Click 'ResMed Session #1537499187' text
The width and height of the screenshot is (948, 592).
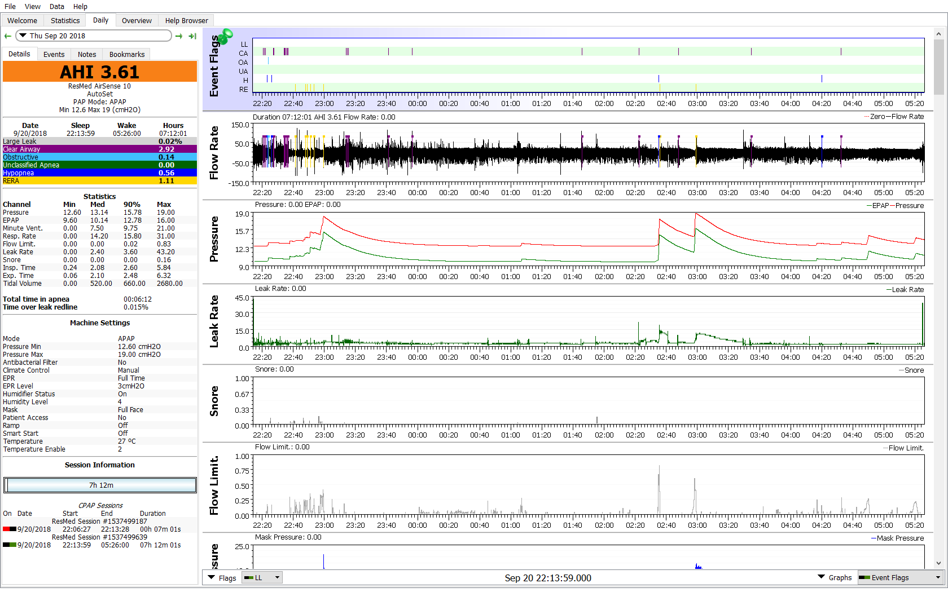click(x=99, y=522)
